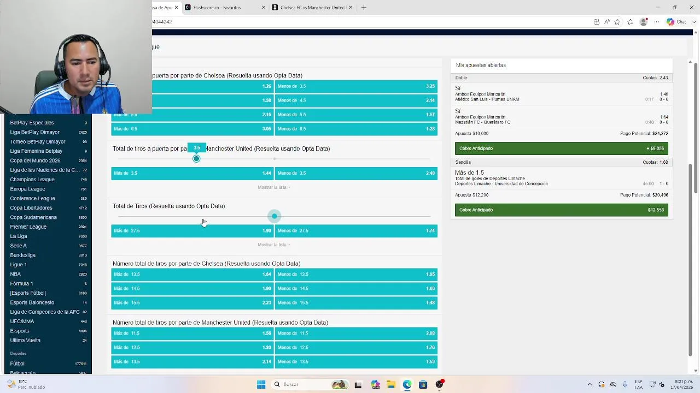This screenshot has width=700, height=393.
Task: Click ESP LAA language indicator
Action: click(x=639, y=384)
